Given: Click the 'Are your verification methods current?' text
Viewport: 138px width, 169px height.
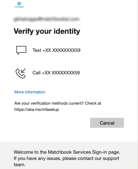Looking at the screenshot, I should 49,103.
